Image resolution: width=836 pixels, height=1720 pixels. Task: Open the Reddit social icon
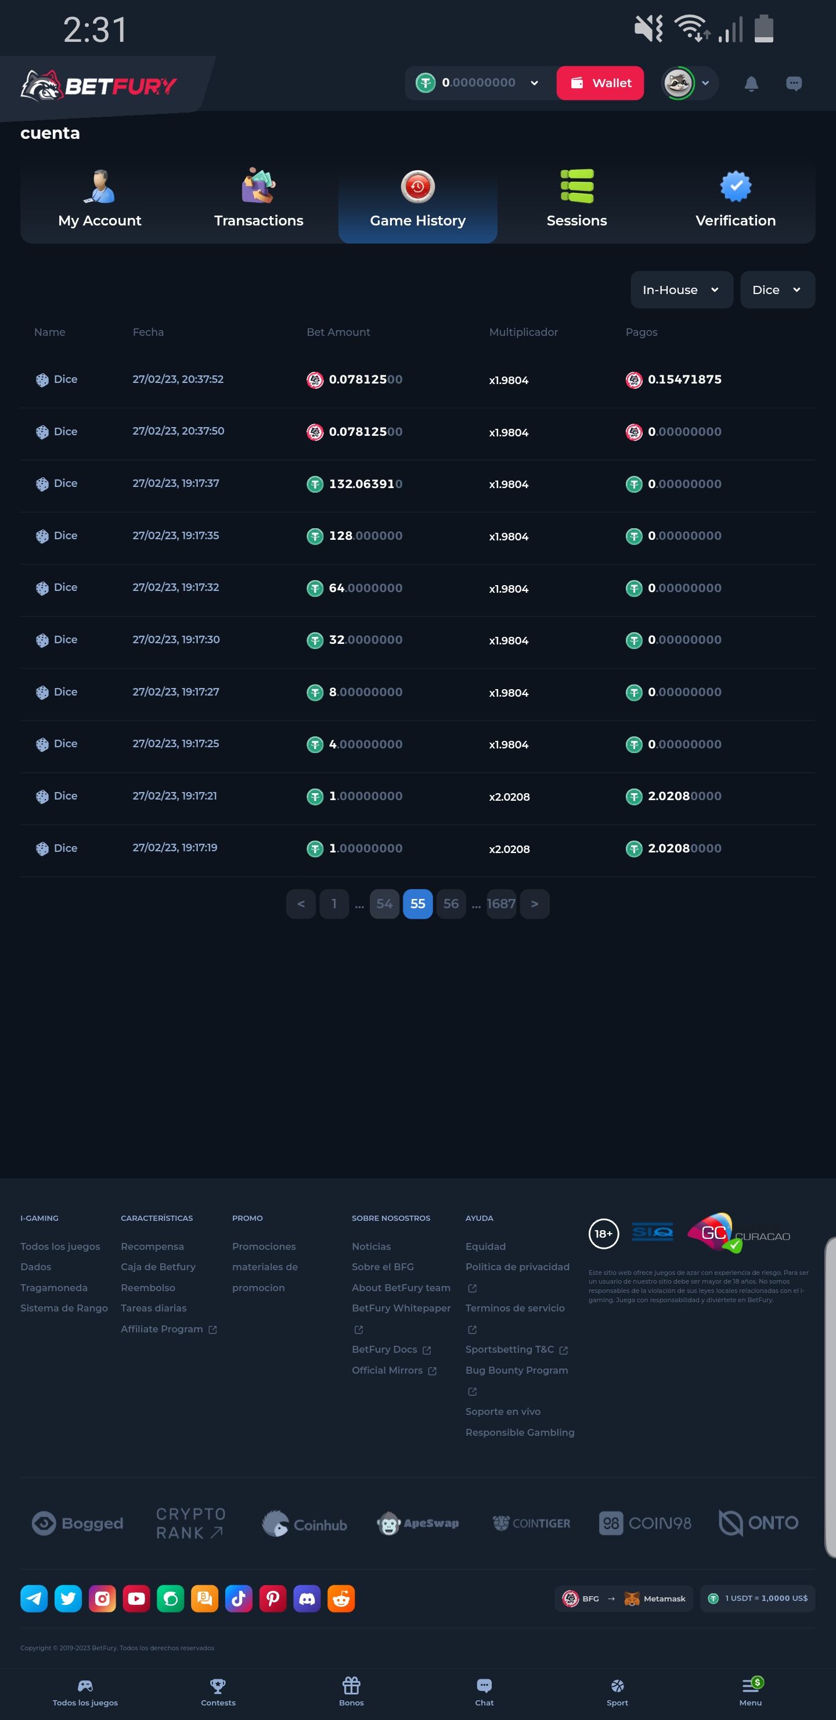pos(341,1599)
